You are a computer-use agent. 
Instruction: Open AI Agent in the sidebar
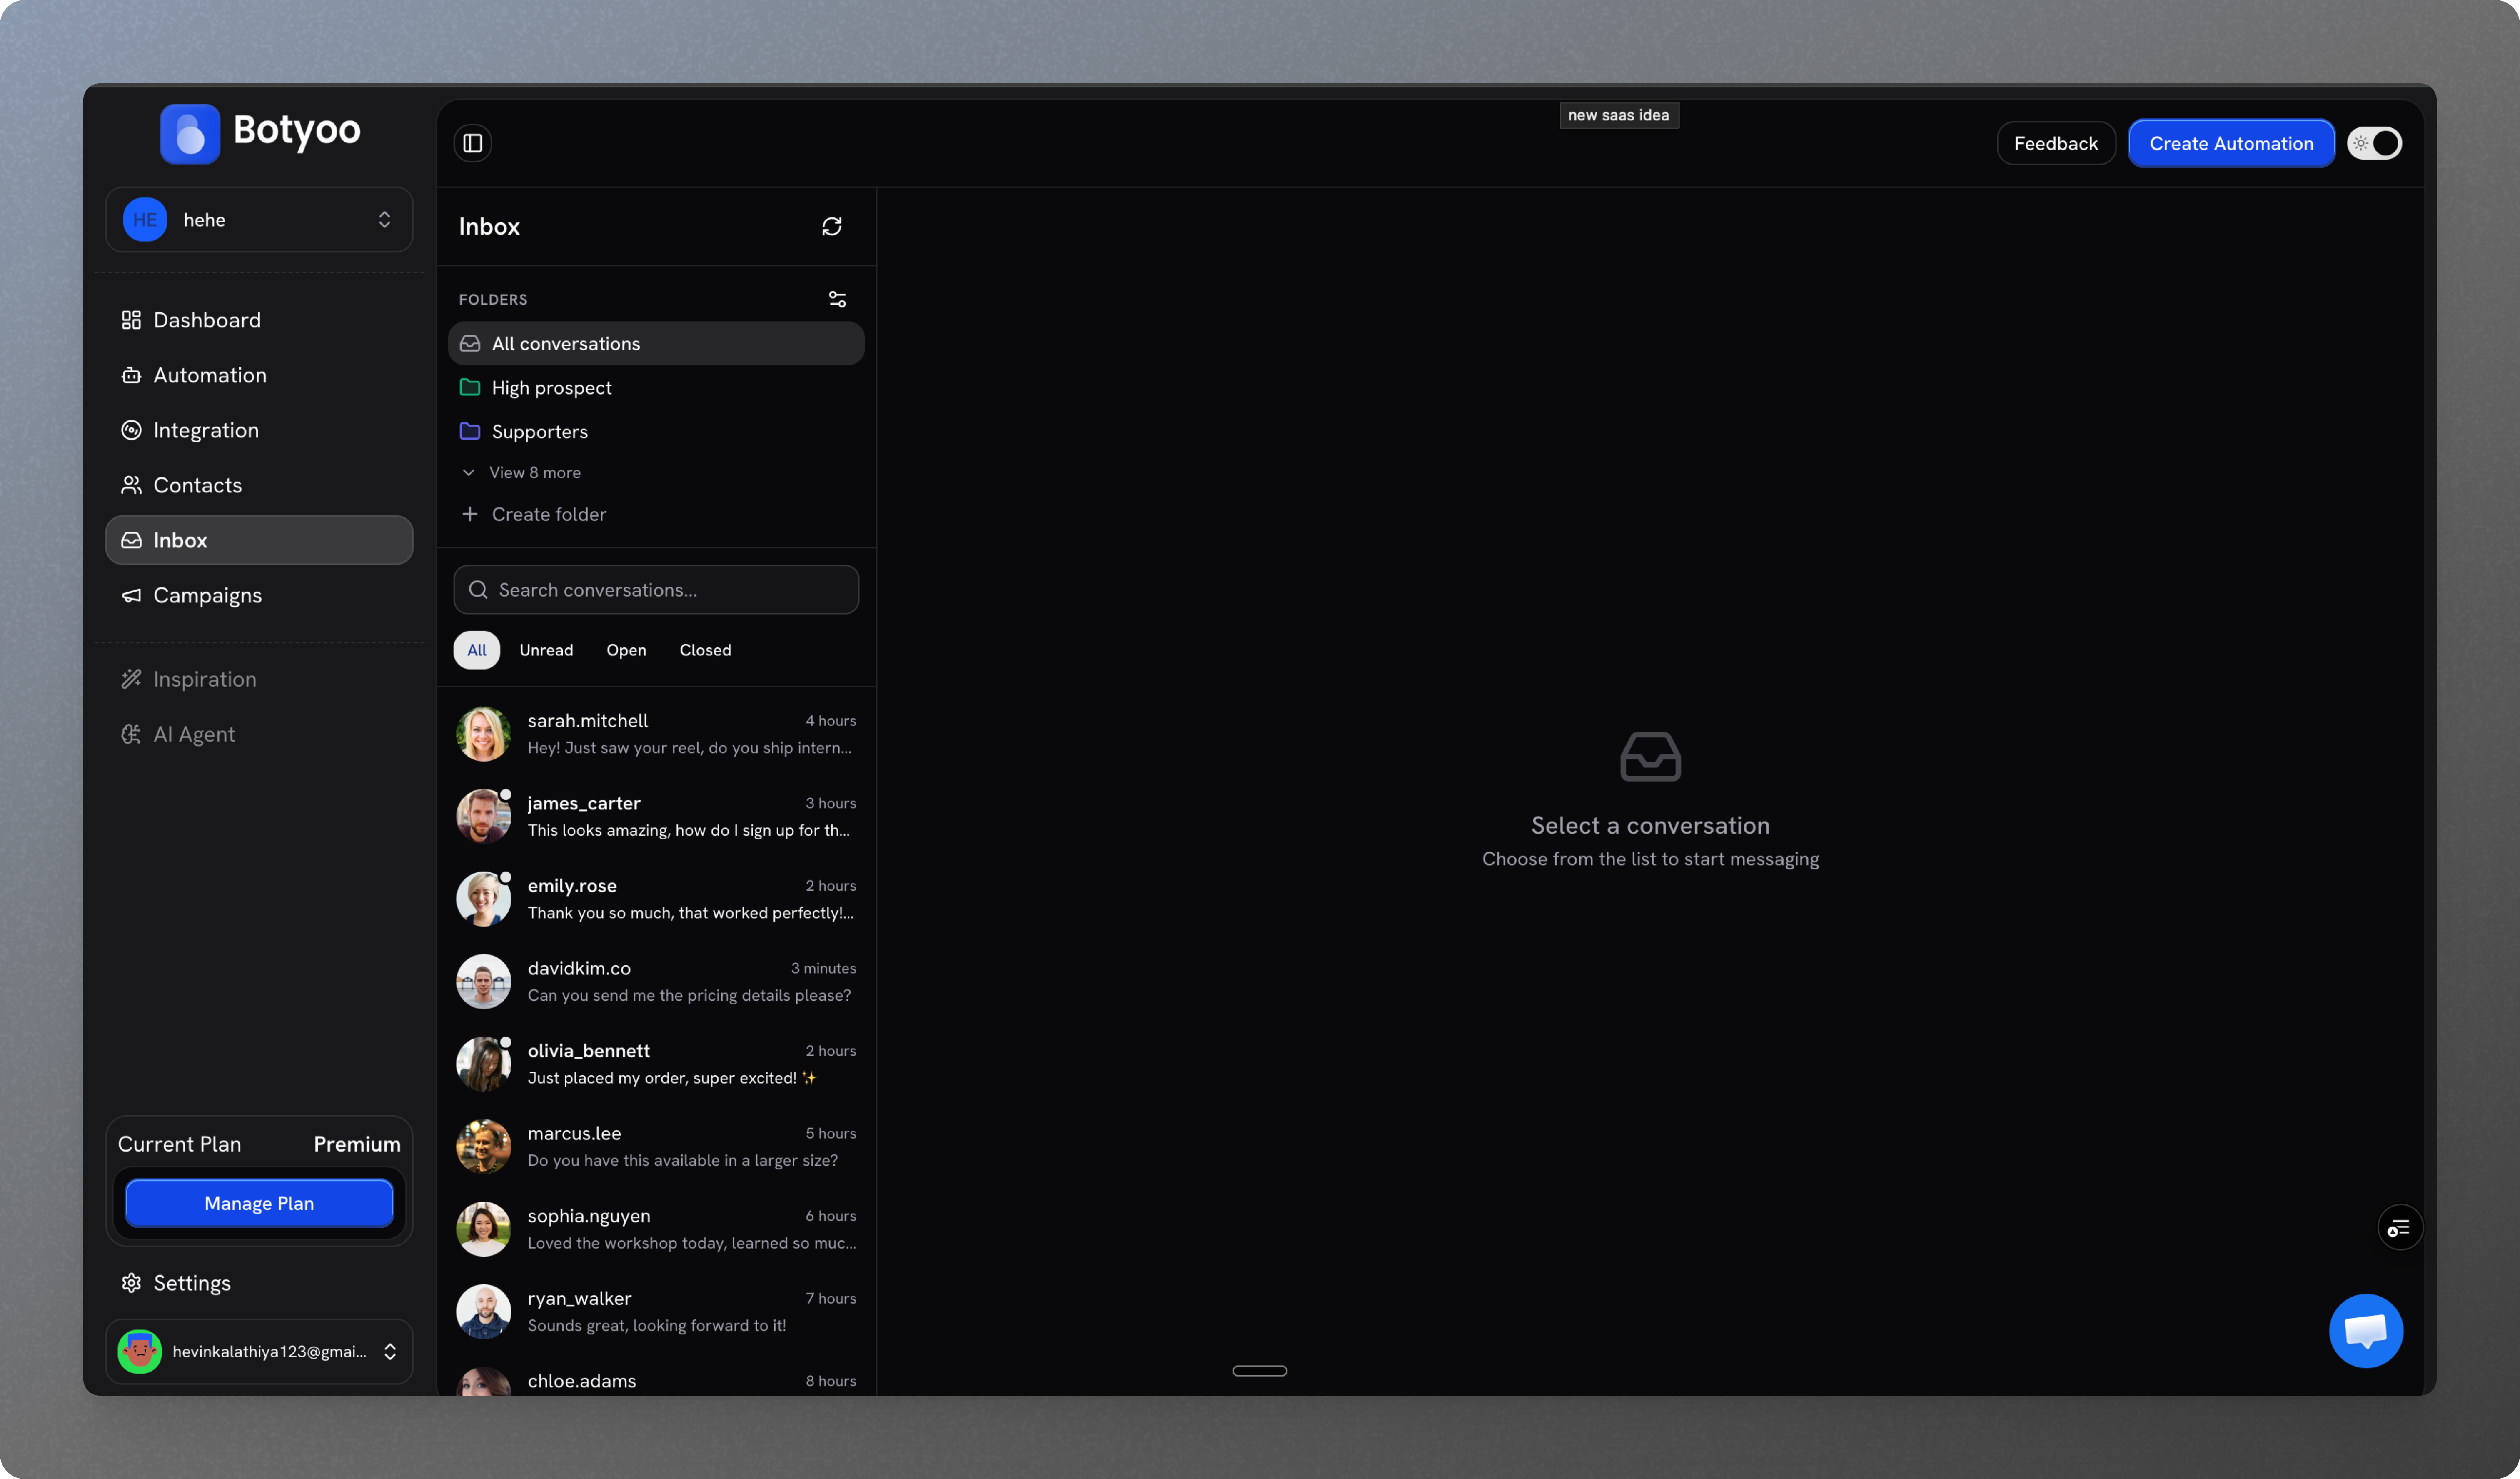pos(259,734)
